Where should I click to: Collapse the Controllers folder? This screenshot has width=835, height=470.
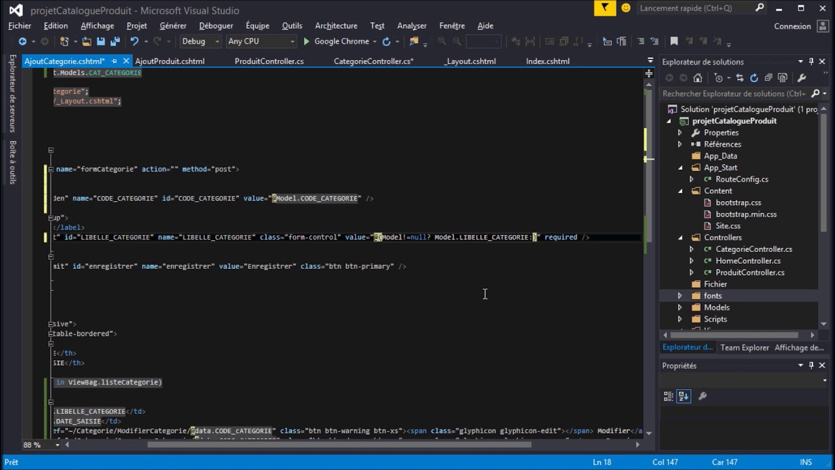(680, 238)
